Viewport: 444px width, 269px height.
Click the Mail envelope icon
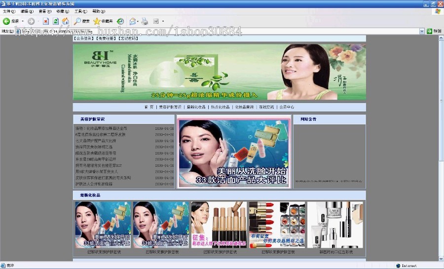tap(133, 21)
